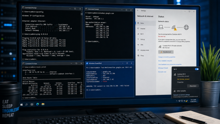Open View hardware and connection properties
This screenshot has height=124, width=220.
coord(170,64)
